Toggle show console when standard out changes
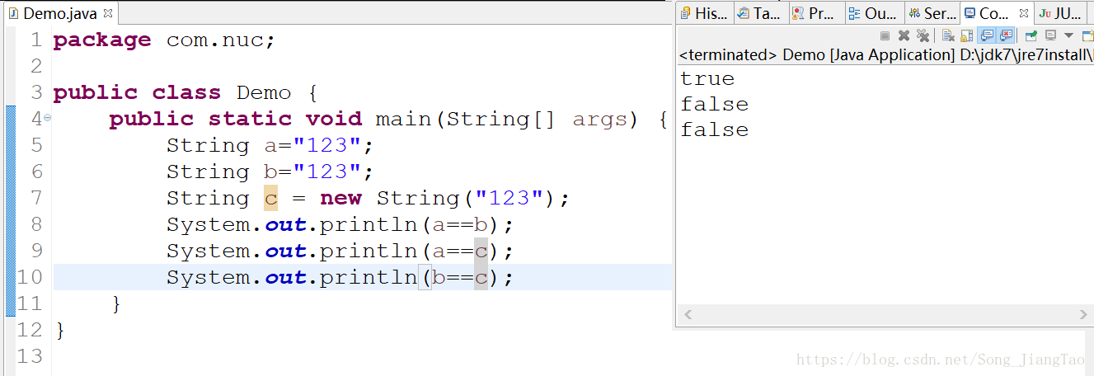 pyautogui.click(x=987, y=35)
